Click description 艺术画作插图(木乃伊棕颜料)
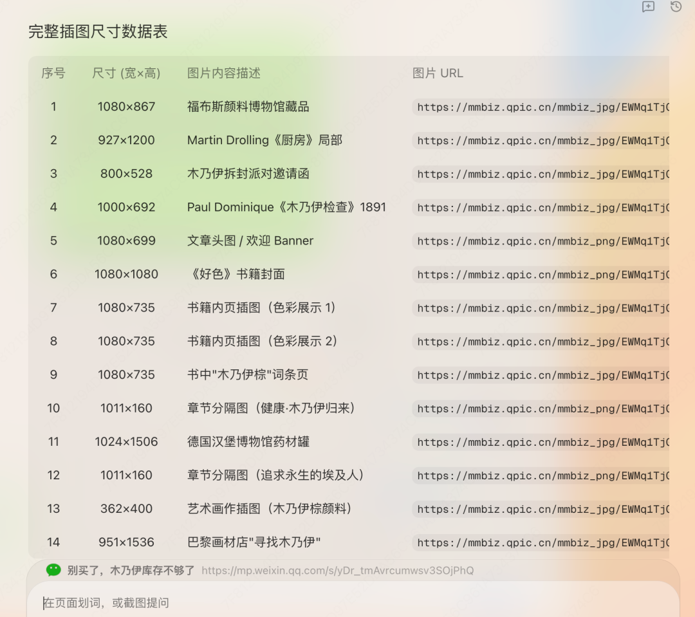Screen dimensions: 695x617 coord(270,509)
